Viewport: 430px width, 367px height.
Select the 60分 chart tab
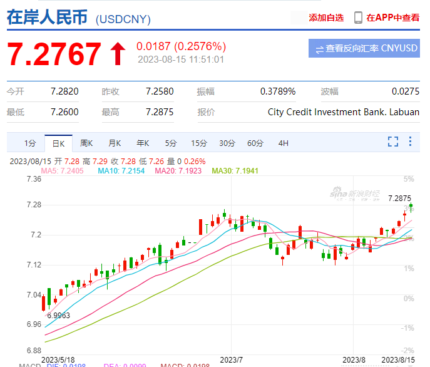(255, 143)
